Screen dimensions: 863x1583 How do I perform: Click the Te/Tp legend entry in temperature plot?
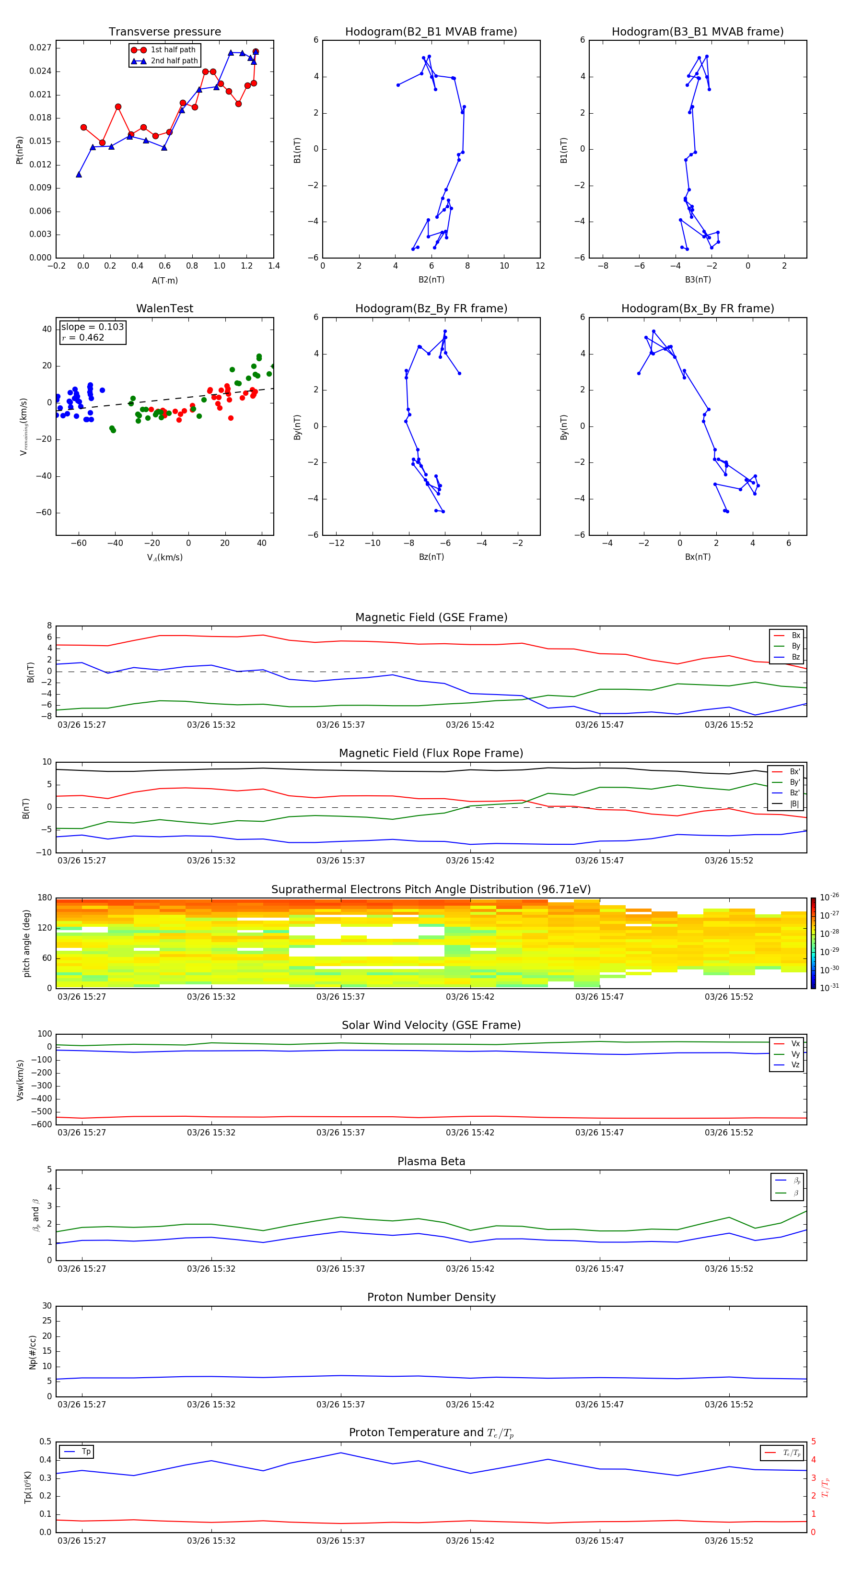pyautogui.click(x=782, y=1453)
